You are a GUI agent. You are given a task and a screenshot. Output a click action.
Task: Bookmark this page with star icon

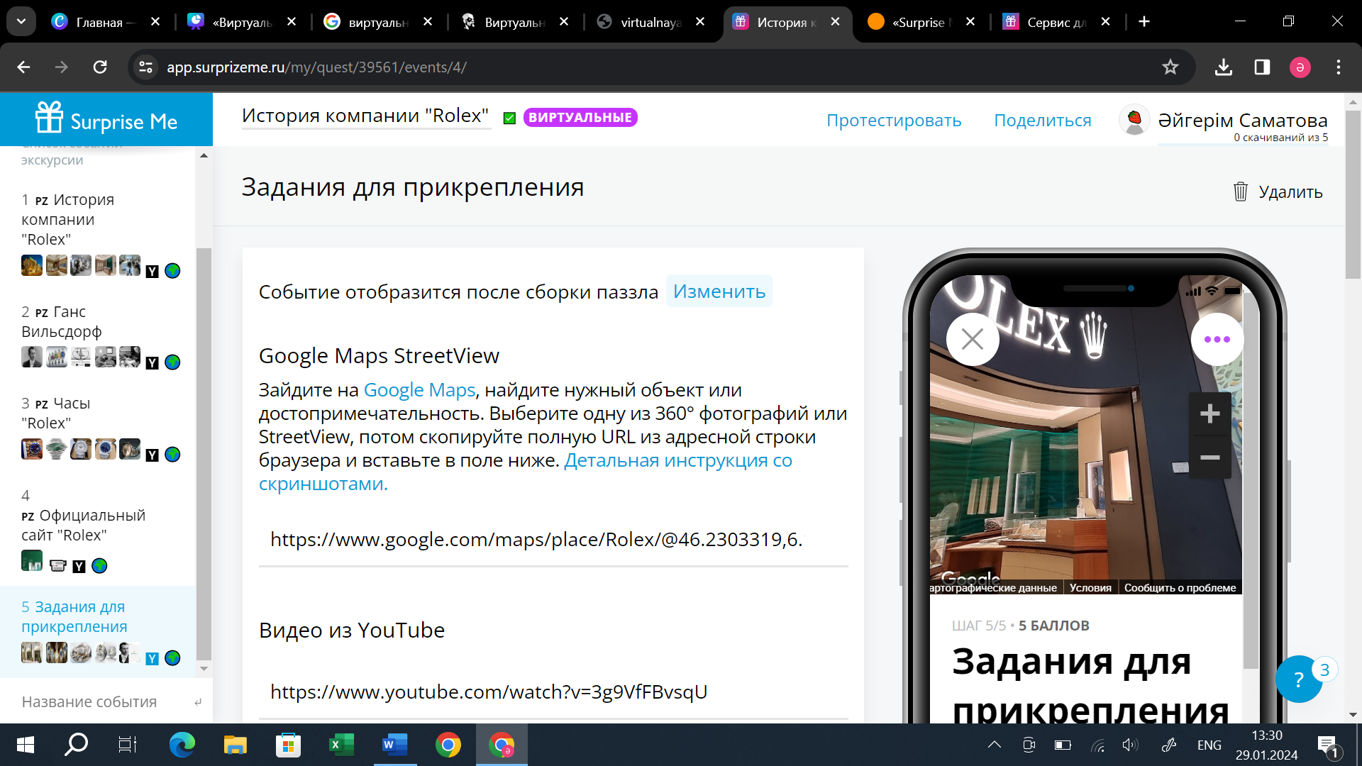coord(1170,67)
